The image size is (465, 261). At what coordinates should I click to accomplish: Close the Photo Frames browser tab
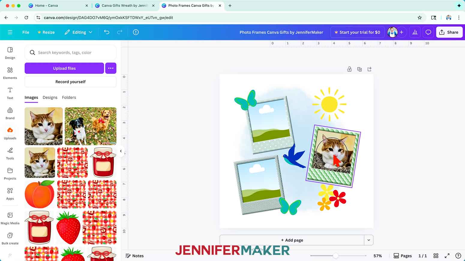click(x=220, y=5)
